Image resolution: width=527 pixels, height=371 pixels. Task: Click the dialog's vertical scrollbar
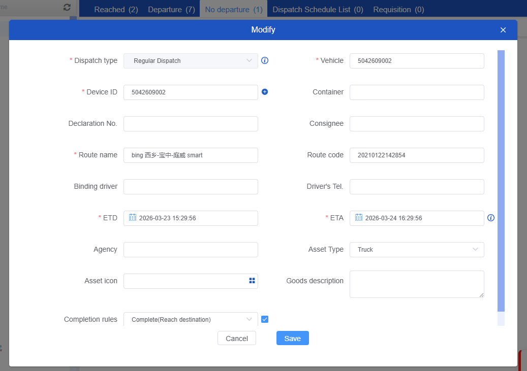coord(501,180)
